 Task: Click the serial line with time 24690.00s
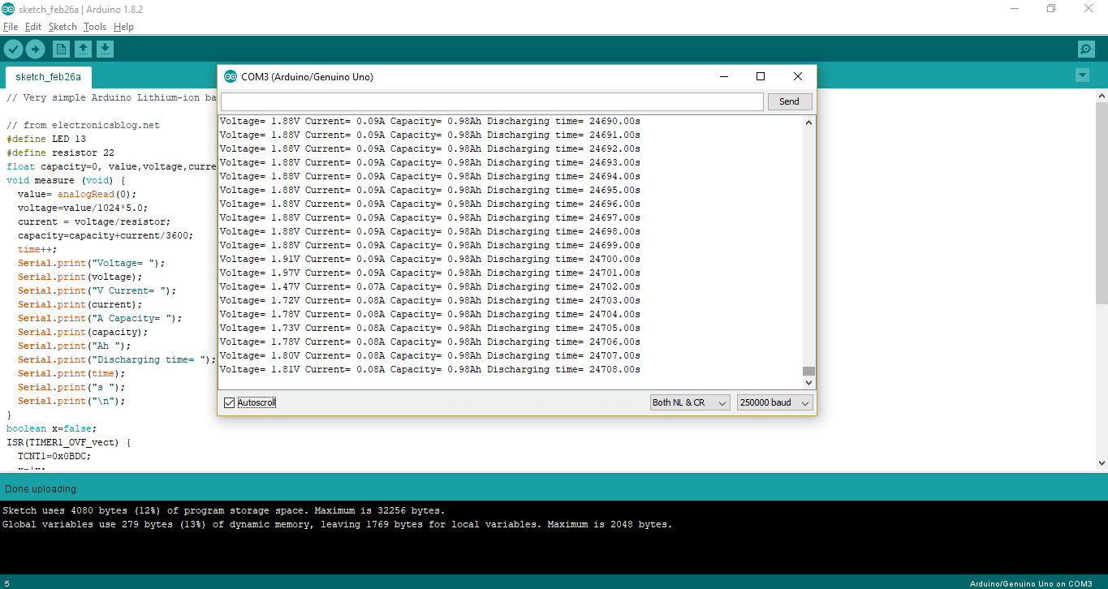[x=430, y=121]
